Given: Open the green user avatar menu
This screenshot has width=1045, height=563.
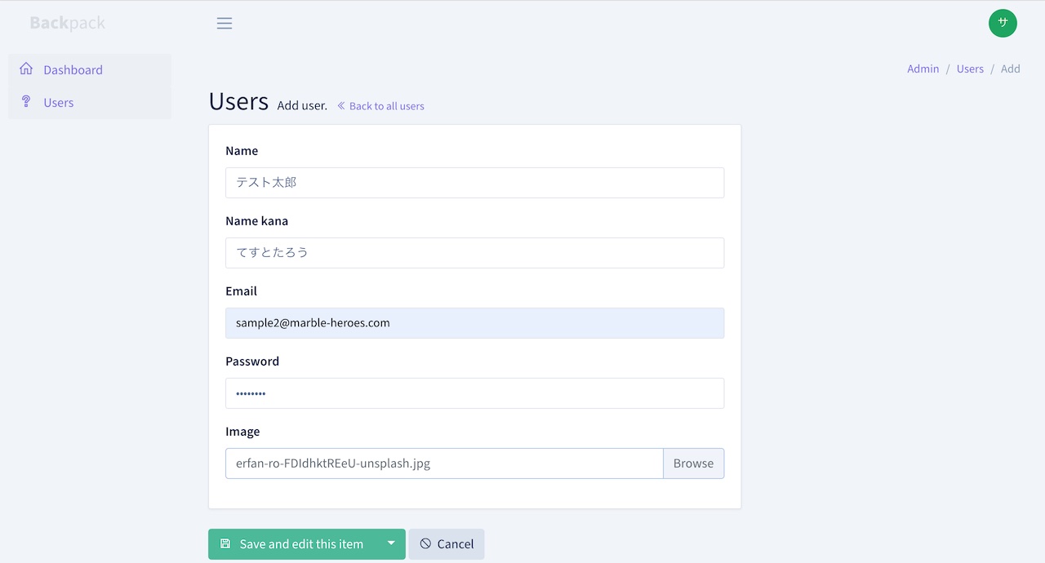Looking at the screenshot, I should (x=1003, y=23).
